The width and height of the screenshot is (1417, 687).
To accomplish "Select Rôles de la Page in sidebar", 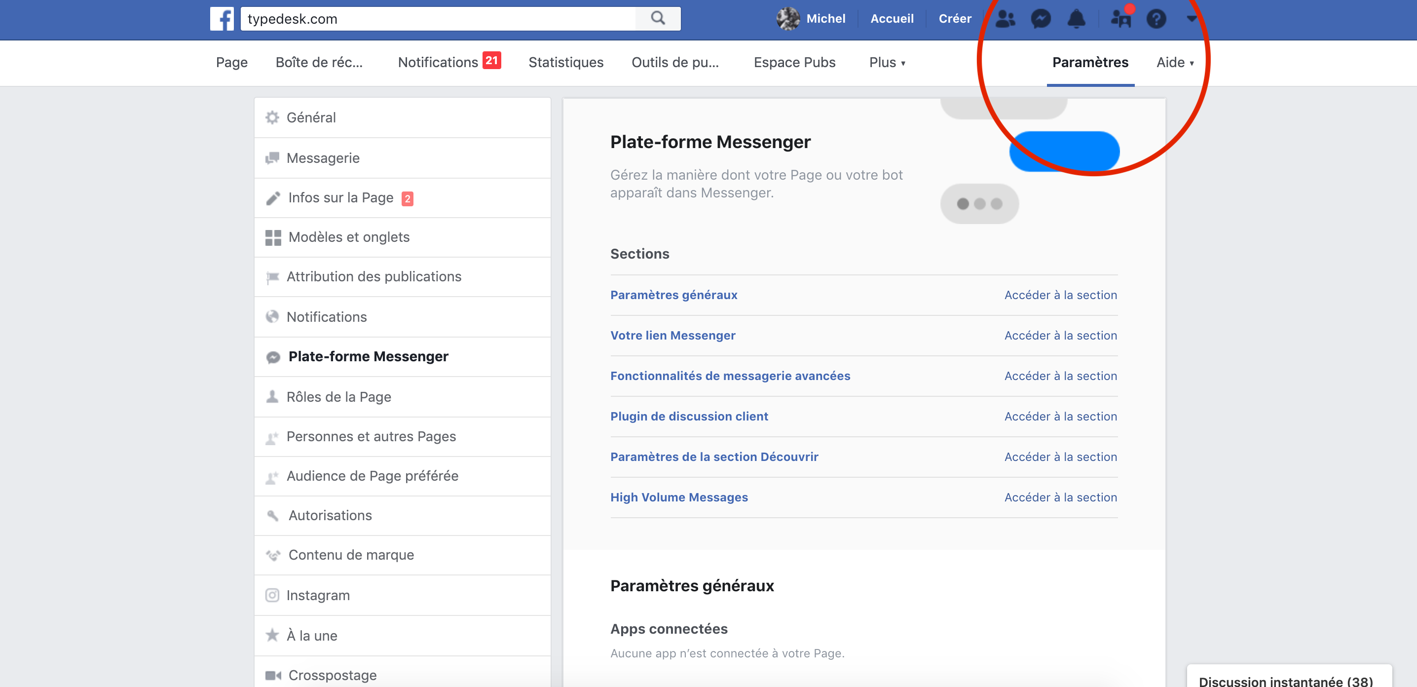I will (338, 397).
